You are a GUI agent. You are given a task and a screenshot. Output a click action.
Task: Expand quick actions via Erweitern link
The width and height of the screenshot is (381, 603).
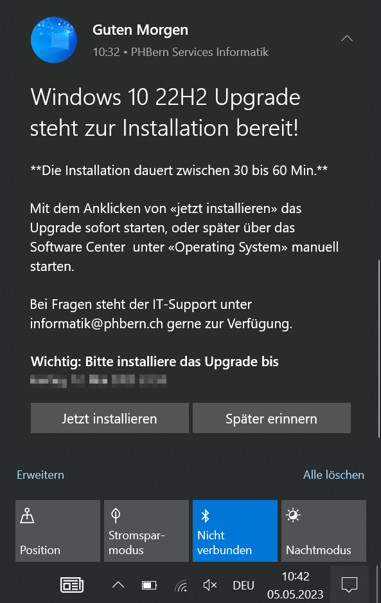(40, 475)
